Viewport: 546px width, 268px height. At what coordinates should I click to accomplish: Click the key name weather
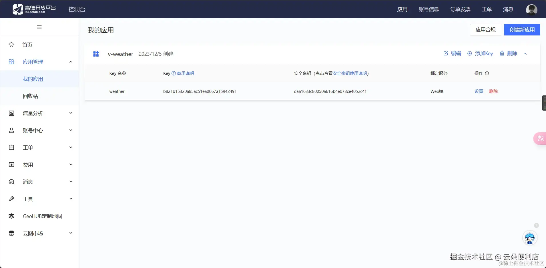(117, 91)
